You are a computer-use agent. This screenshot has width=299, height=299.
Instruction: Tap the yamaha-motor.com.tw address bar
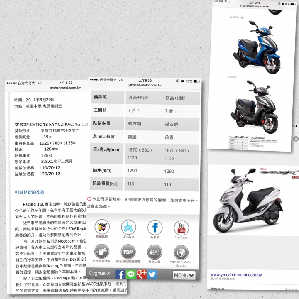point(145,85)
